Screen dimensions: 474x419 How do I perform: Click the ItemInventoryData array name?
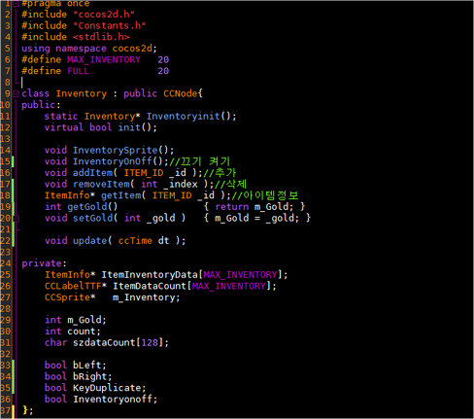pos(150,275)
